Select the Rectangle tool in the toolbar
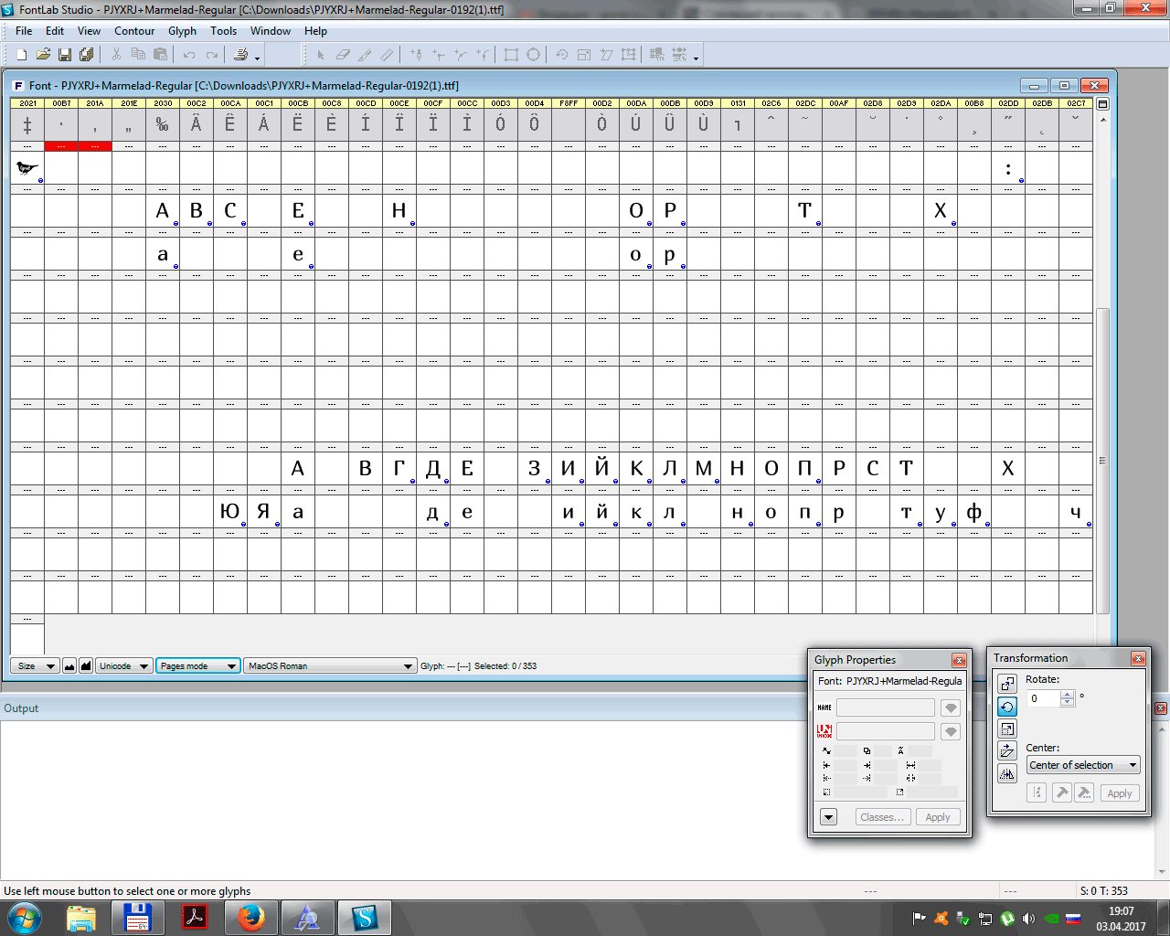 [x=511, y=55]
